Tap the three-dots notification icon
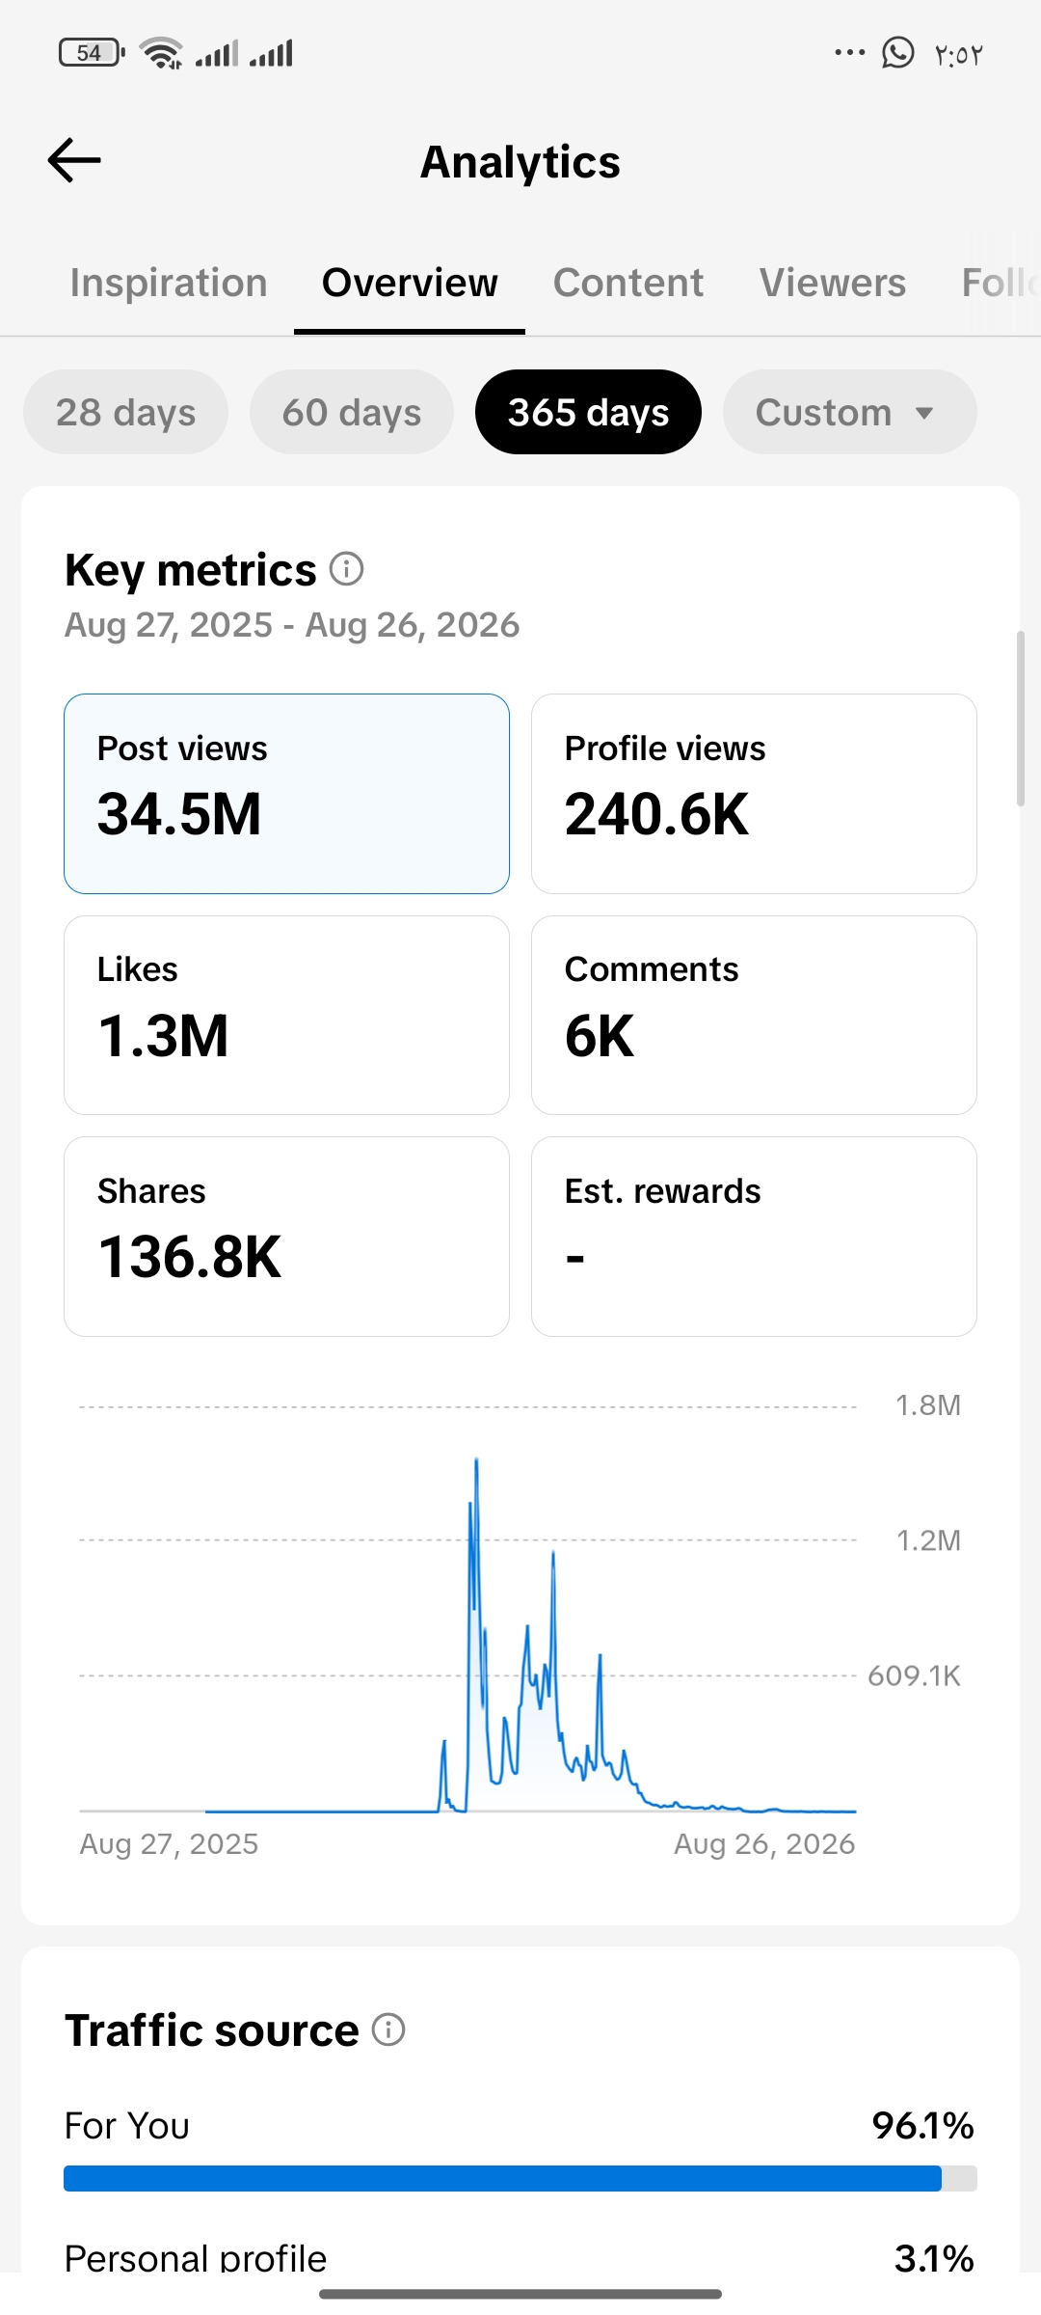 point(849,53)
